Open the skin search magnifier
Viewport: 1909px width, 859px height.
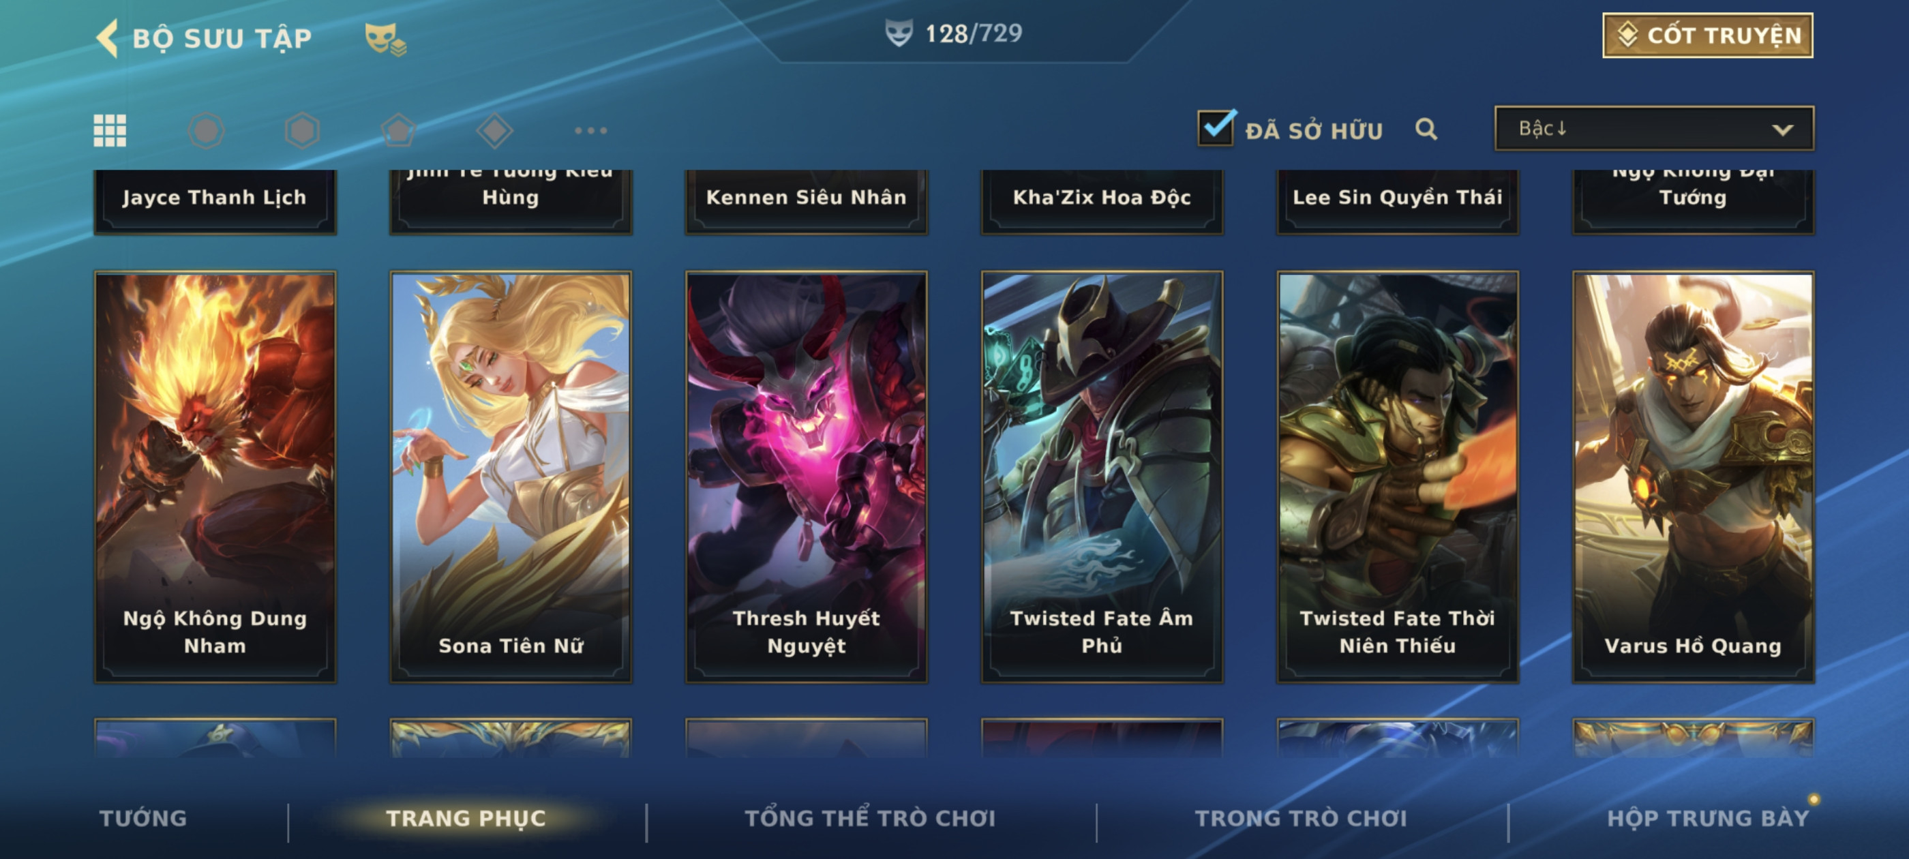pos(1426,130)
